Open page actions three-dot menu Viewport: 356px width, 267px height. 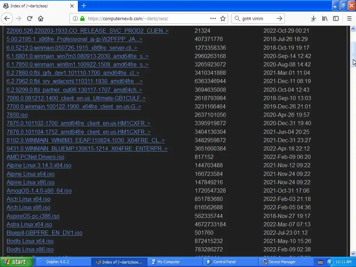pyautogui.click(x=213, y=18)
